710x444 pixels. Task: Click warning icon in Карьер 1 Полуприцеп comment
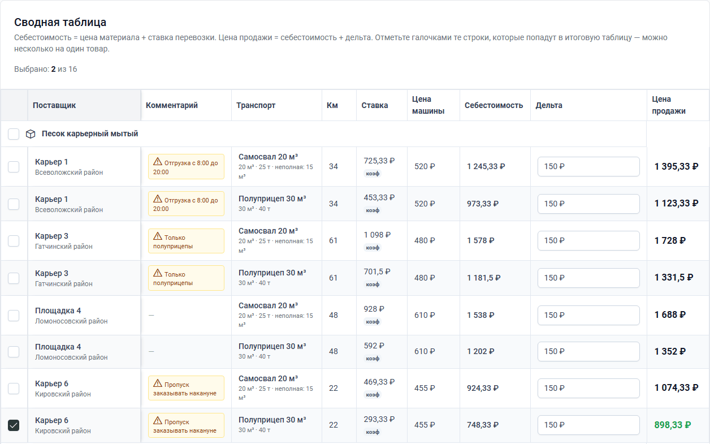[x=158, y=199]
